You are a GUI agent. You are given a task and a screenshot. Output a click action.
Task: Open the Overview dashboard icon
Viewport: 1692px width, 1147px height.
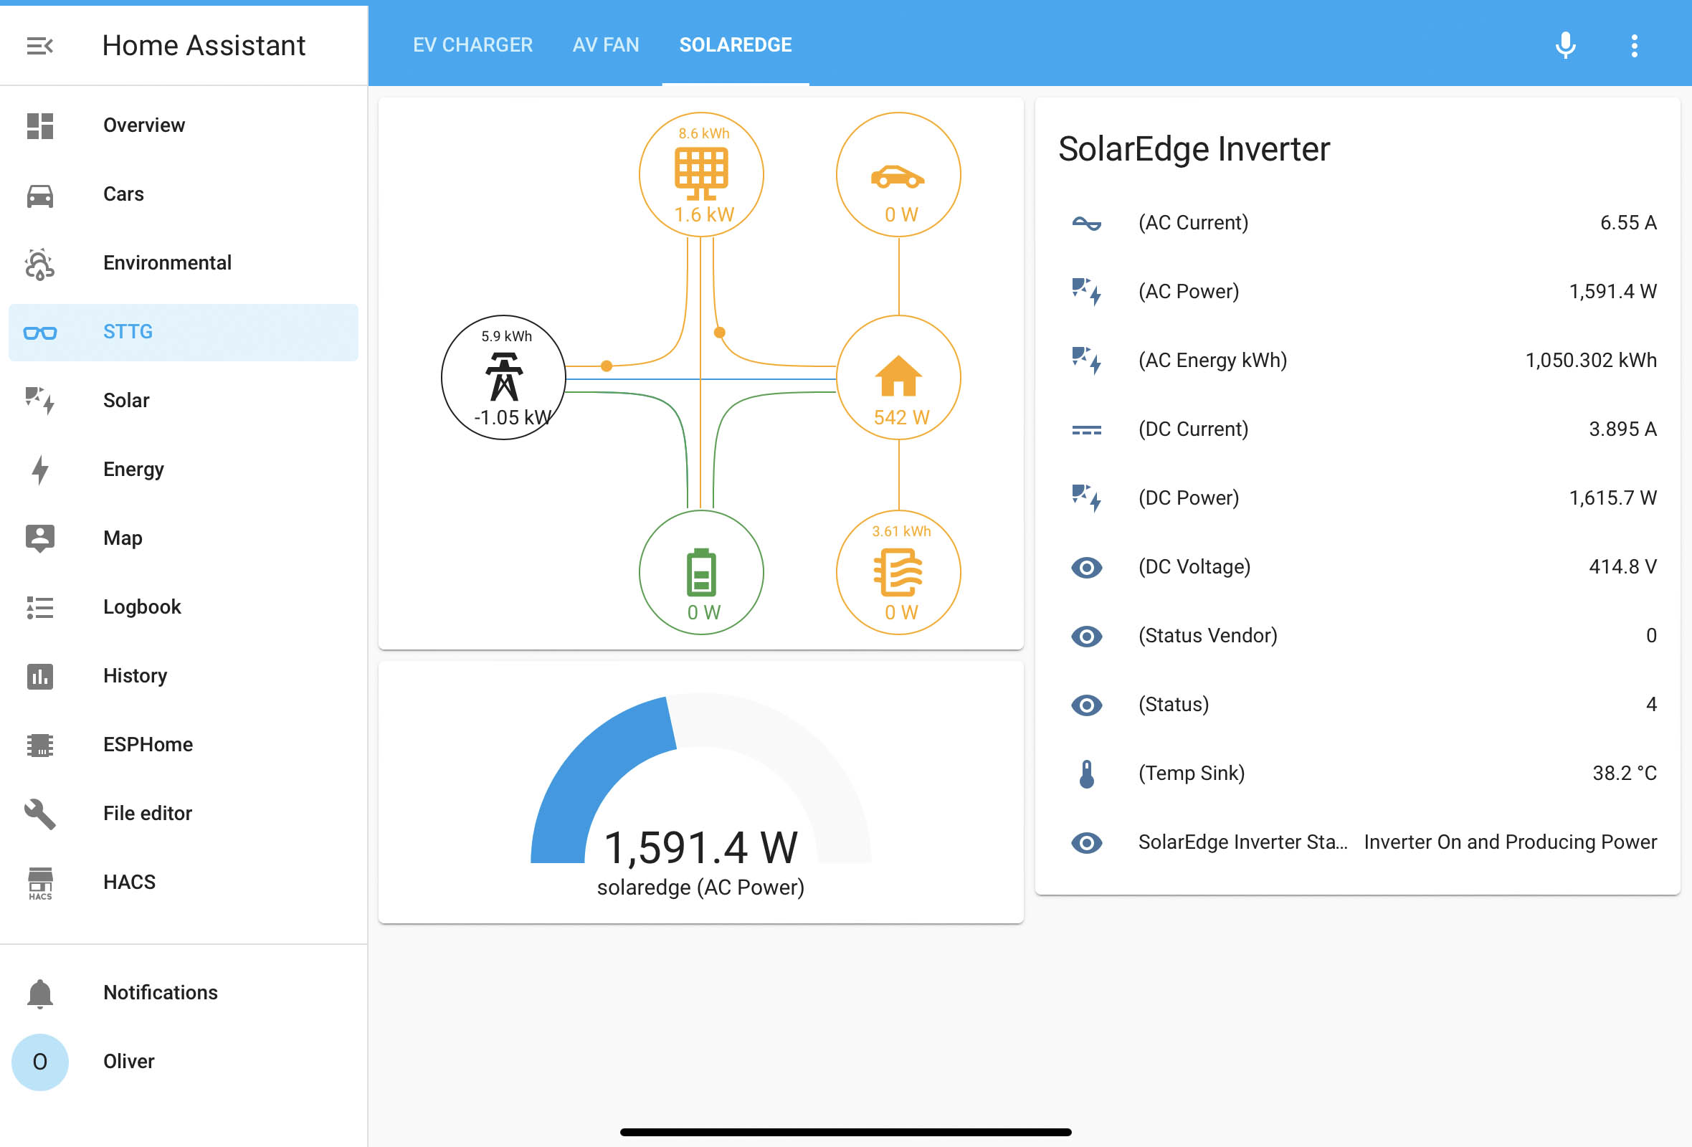point(40,126)
